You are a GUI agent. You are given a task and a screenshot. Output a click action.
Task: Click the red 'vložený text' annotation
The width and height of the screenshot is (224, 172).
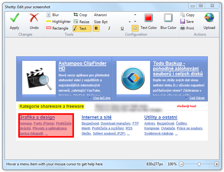187,106
